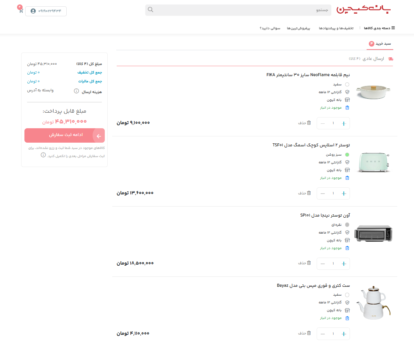
Task: Open the سبد خرید tab
Action: click(380, 44)
